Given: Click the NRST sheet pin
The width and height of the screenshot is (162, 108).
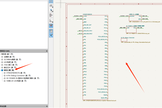Looking at the screenshot, I should [85, 22].
